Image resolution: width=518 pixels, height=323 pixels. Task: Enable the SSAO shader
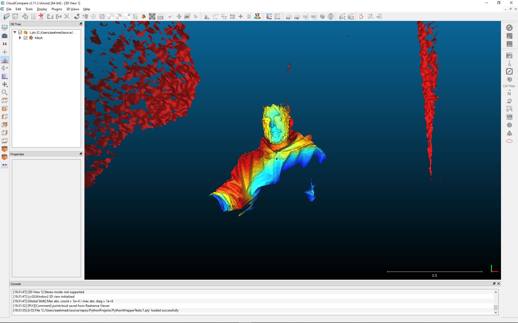point(509,43)
